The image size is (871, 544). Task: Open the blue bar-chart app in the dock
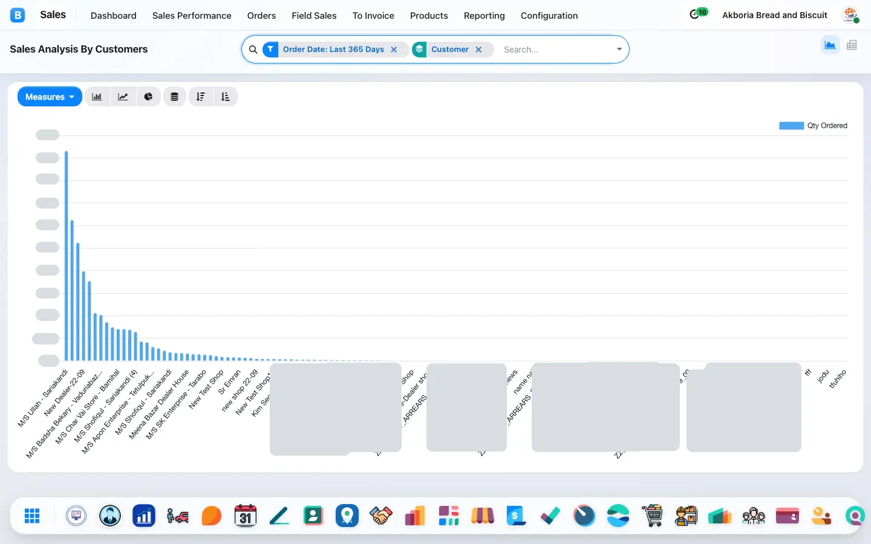click(x=144, y=516)
